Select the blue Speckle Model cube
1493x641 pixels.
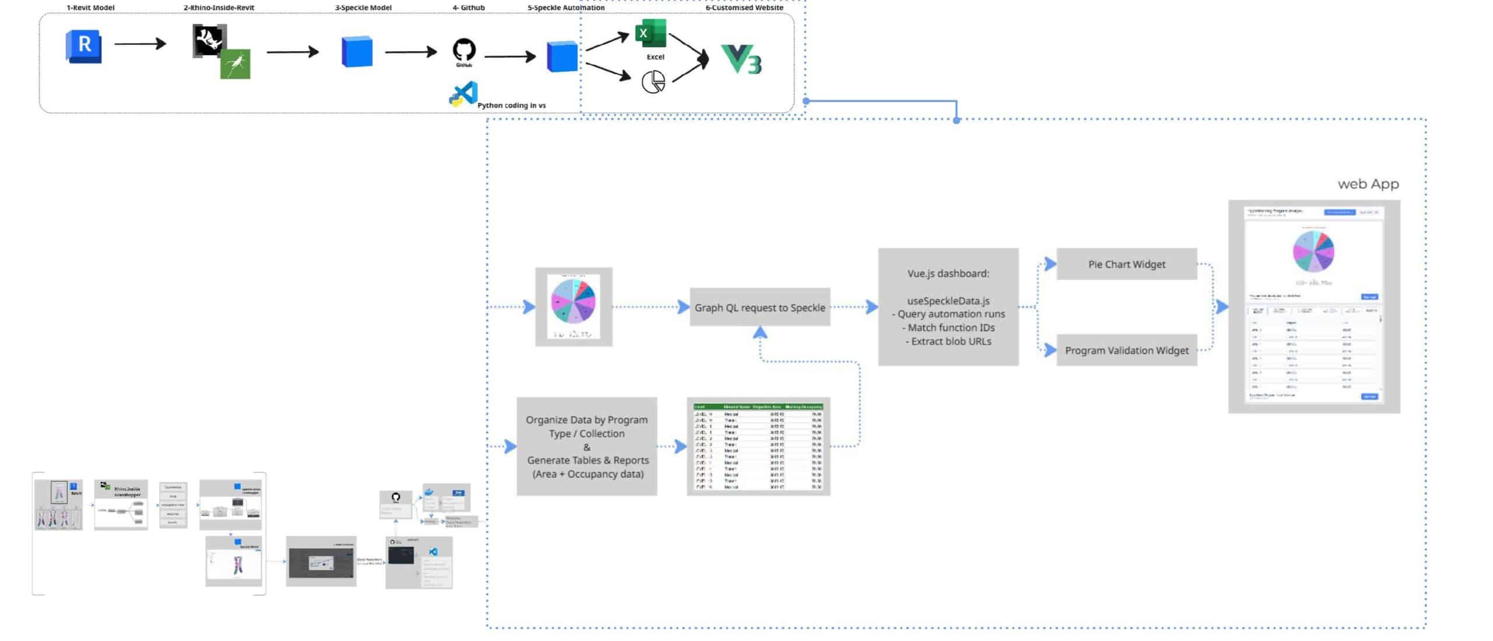pos(356,52)
